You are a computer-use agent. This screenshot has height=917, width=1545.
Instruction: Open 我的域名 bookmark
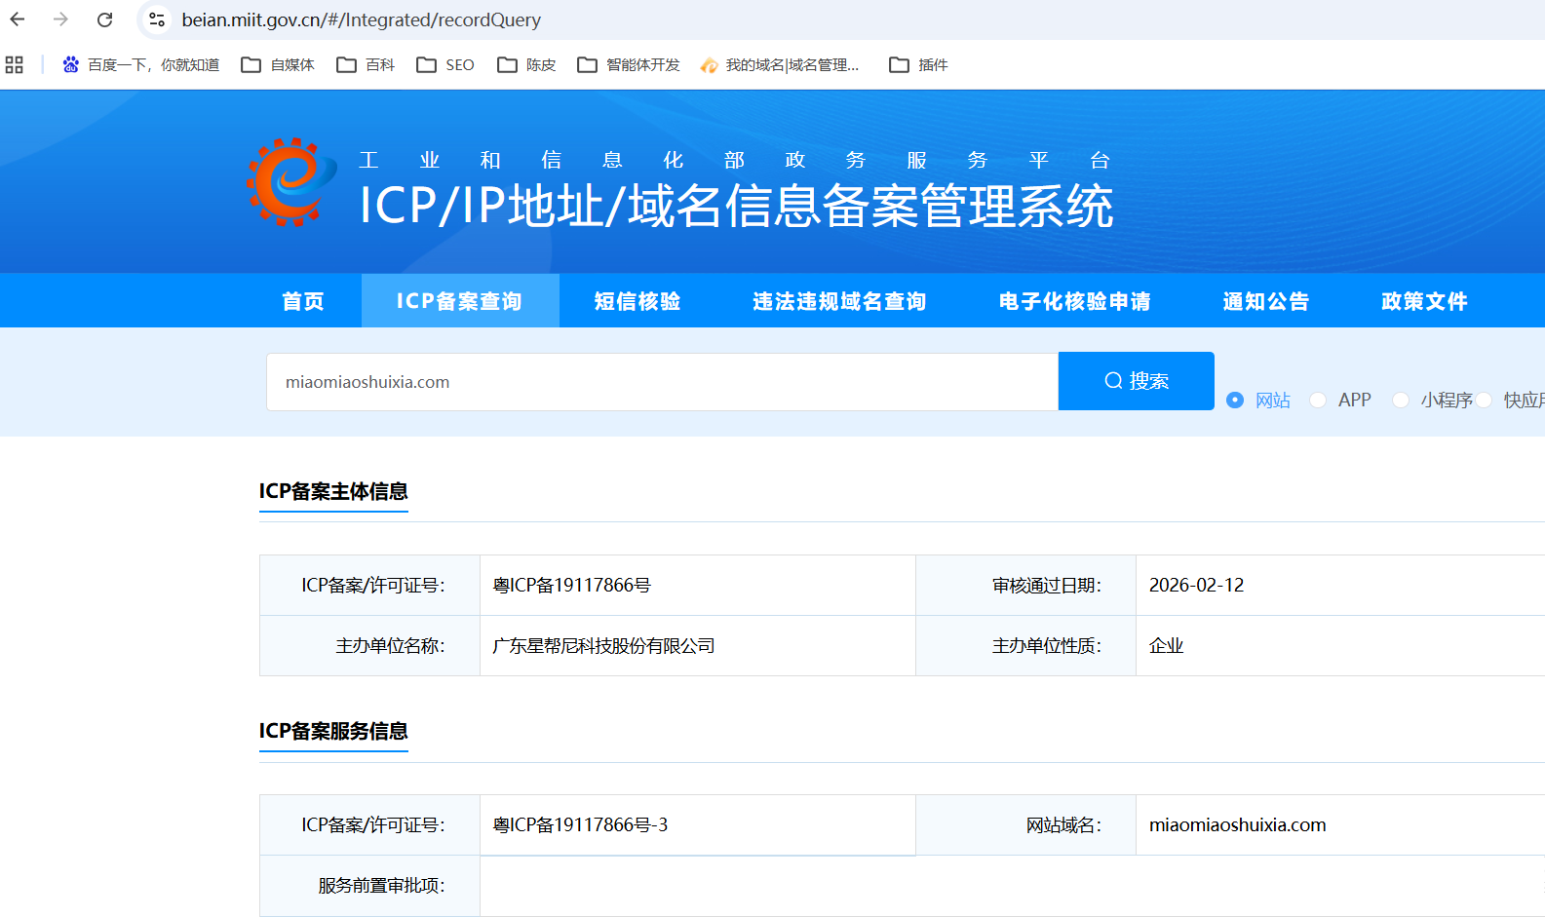pyautogui.click(x=780, y=65)
